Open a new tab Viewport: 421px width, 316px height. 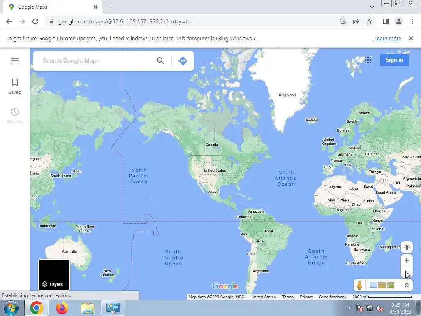pyautogui.click(x=111, y=7)
